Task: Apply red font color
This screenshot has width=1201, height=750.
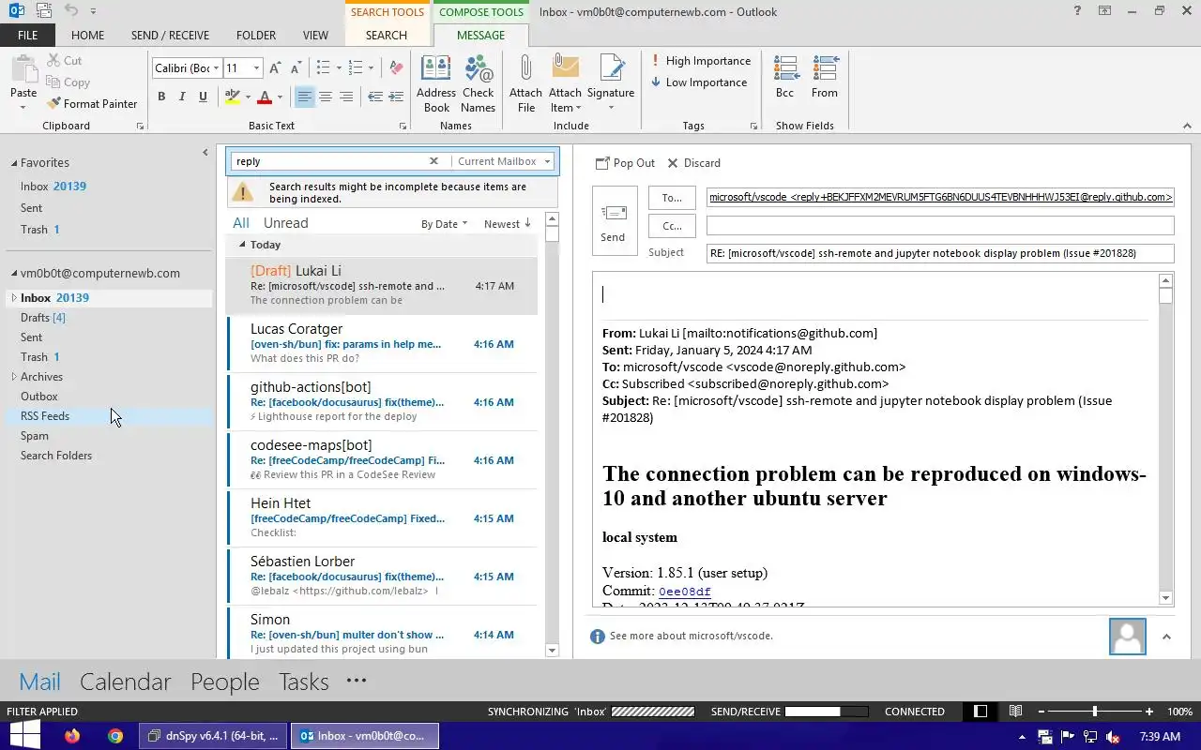Action: (265, 97)
